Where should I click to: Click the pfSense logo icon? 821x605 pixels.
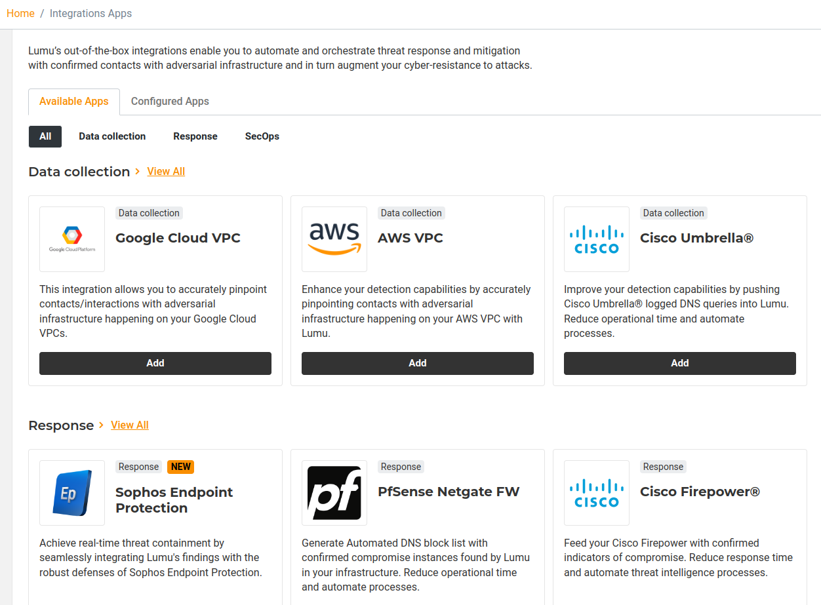tap(334, 492)
